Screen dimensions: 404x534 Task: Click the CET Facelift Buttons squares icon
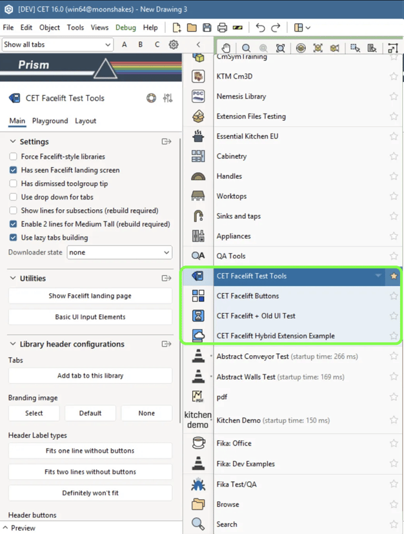click(x=198, y=296)
